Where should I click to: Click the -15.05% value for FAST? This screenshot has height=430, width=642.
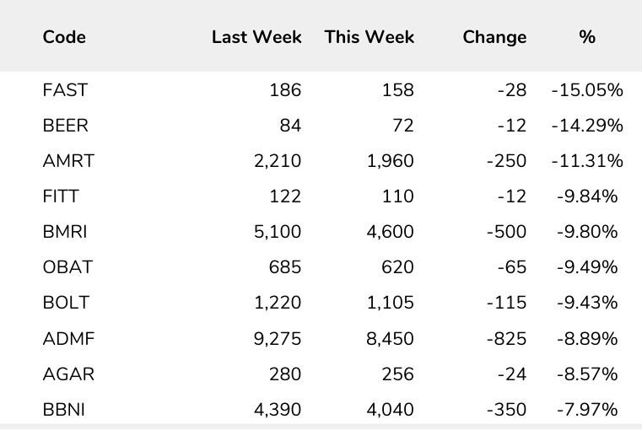click(x=586, y=91)
